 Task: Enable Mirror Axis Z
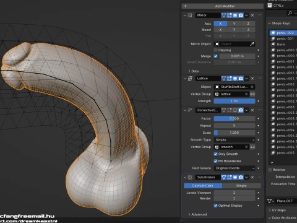(248, 24)
